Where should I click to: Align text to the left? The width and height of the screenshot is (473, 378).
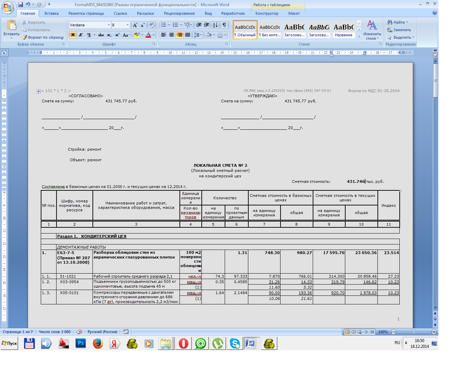coord(164,35)
